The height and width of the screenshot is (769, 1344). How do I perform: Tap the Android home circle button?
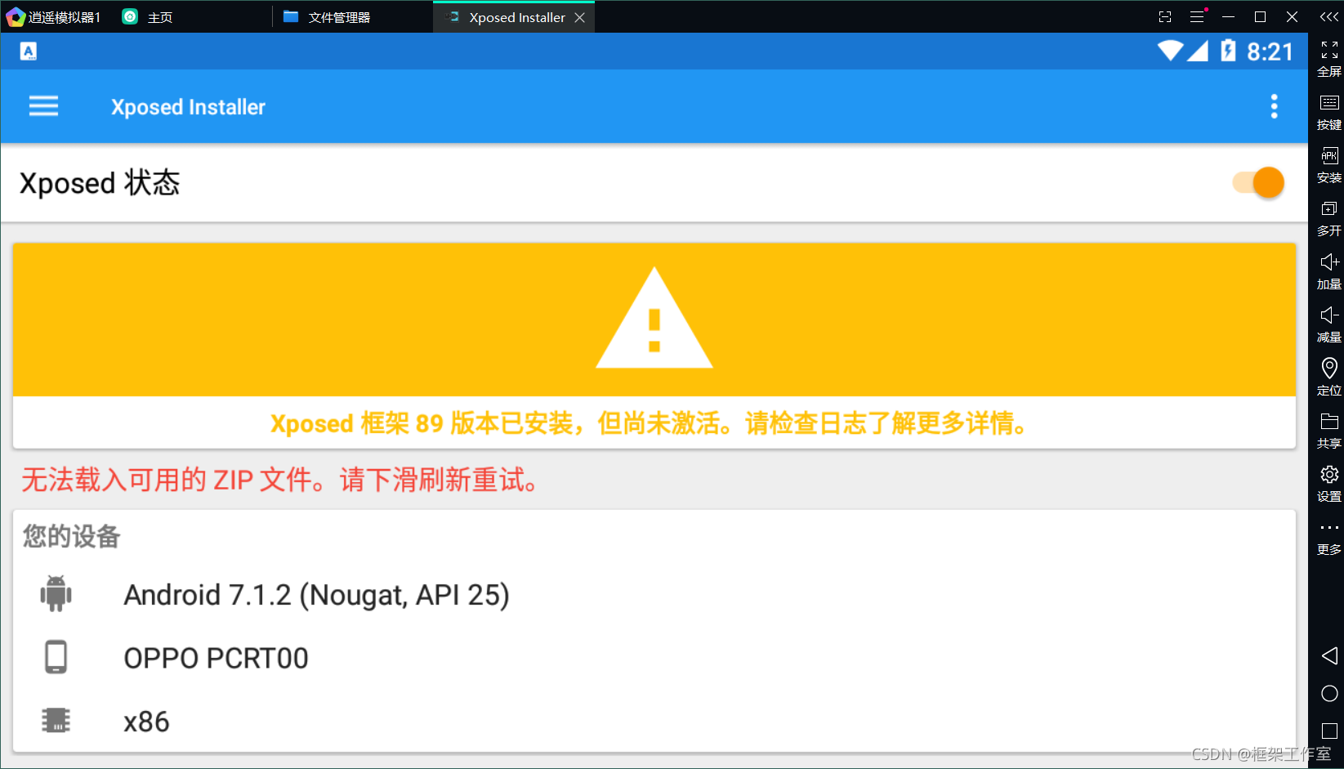click(1329, 693)
